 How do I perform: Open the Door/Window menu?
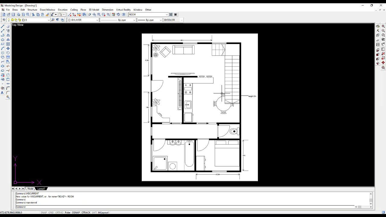47,10
